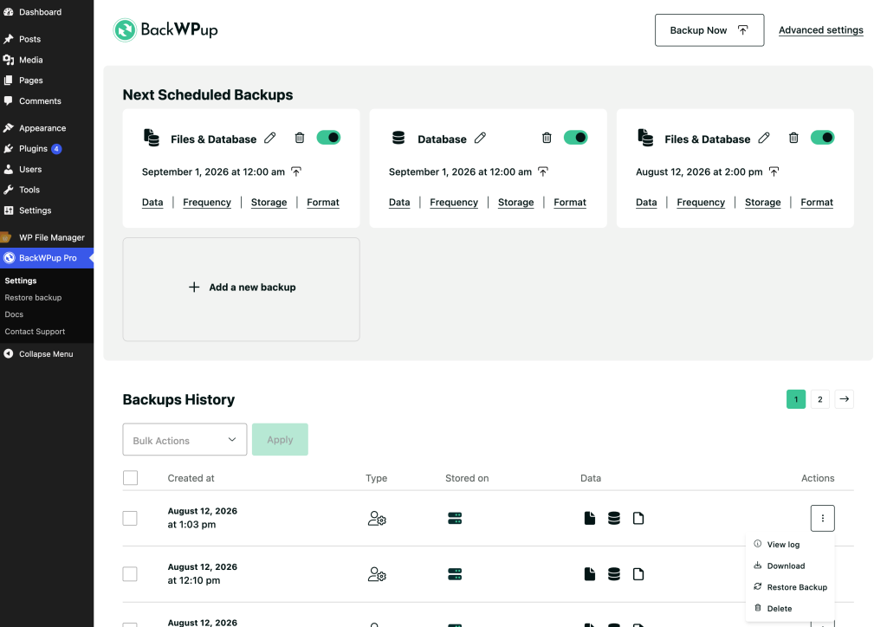Open Advanced settings link

821,30
